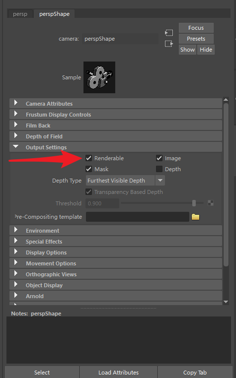Toggle the Mask checkbox

88,169
